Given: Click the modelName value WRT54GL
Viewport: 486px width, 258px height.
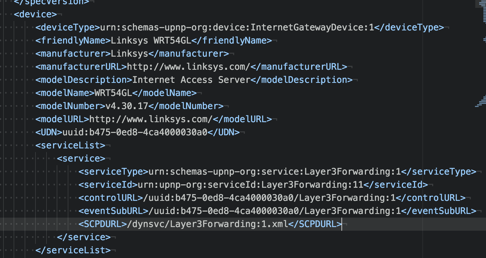Looking at the screenshot, I should point(113,93).
